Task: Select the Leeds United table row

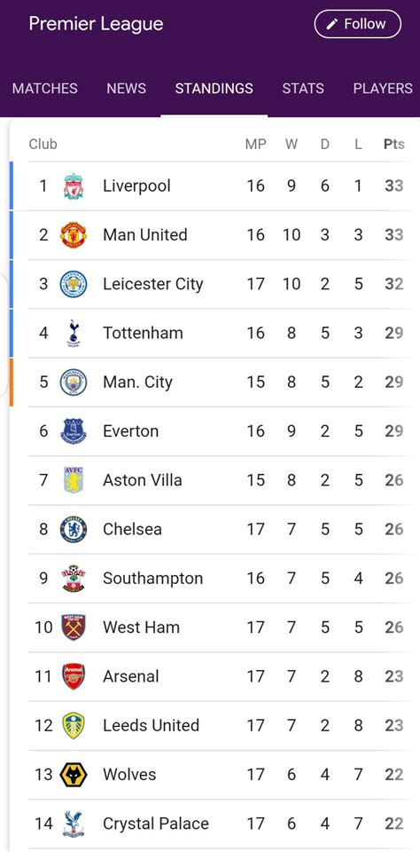Action: (x=216, y=725)
